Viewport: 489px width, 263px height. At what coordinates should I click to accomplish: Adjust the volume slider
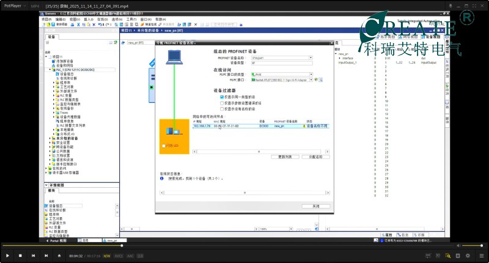(x=472, y=245)
